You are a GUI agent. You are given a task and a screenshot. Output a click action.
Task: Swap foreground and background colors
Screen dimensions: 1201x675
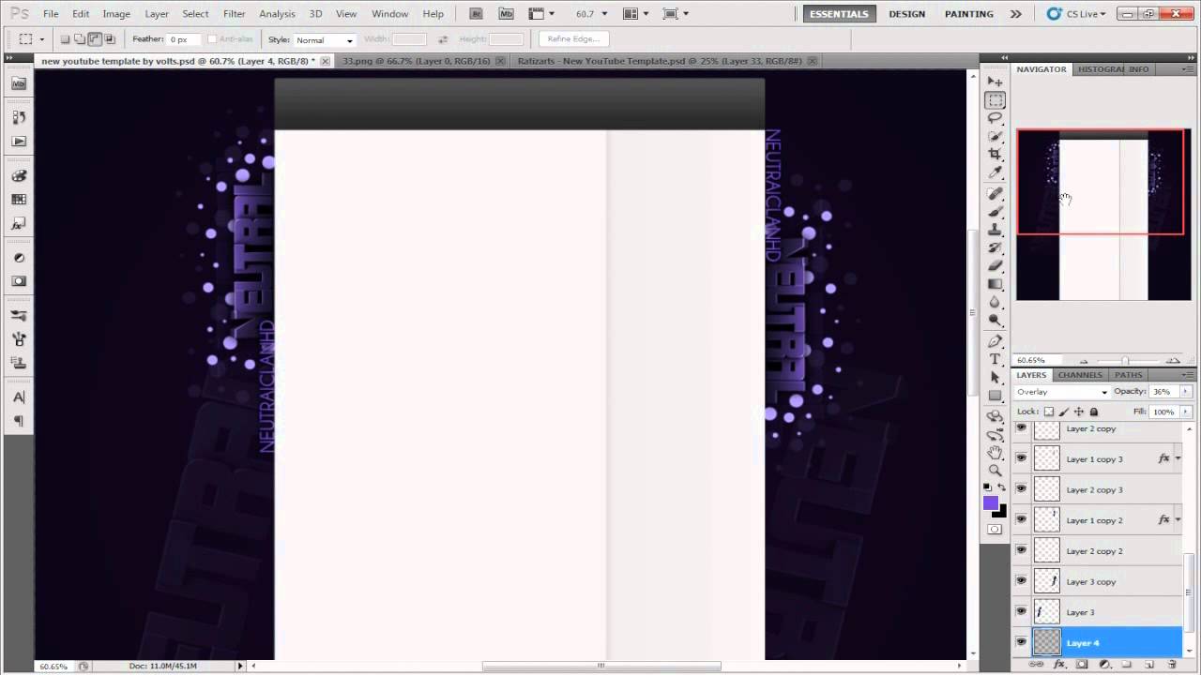[1002, 487]
